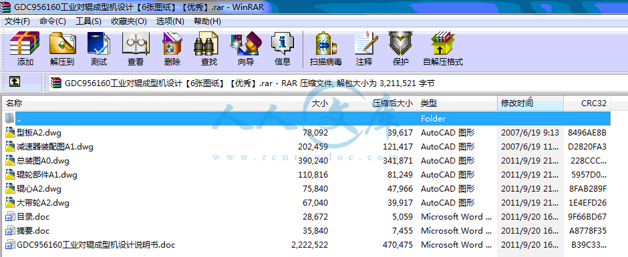This screenshot has height=257, width=628.
Task: Click the 信息 (Info) toolbar icon
Action: (283, 43)
